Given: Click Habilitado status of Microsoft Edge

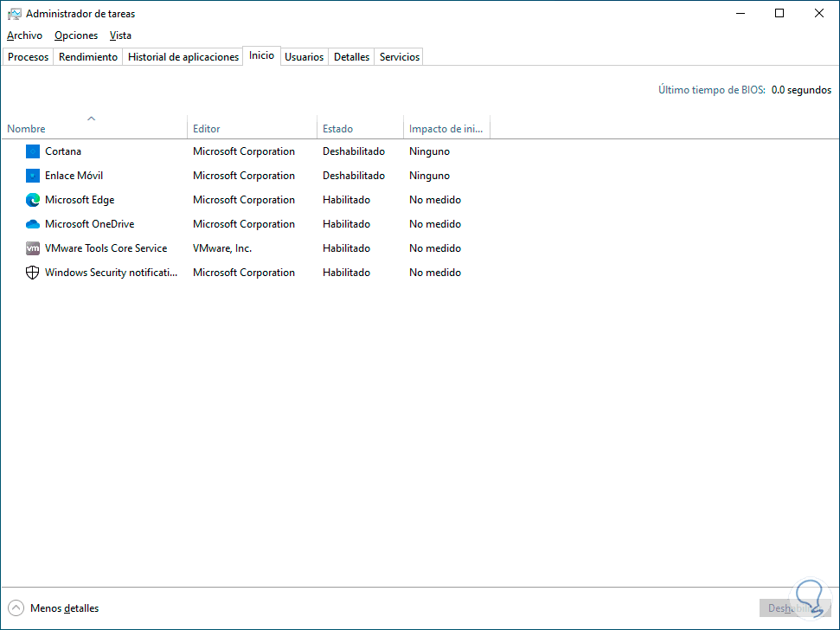Looking at the screenshot, I should click(346, 200).
